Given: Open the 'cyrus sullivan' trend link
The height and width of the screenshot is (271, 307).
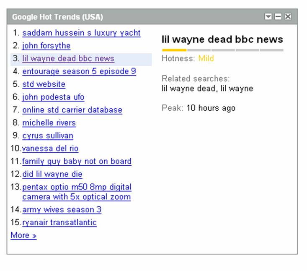Looking at the screenshot, I should click(x=48, y=135).
